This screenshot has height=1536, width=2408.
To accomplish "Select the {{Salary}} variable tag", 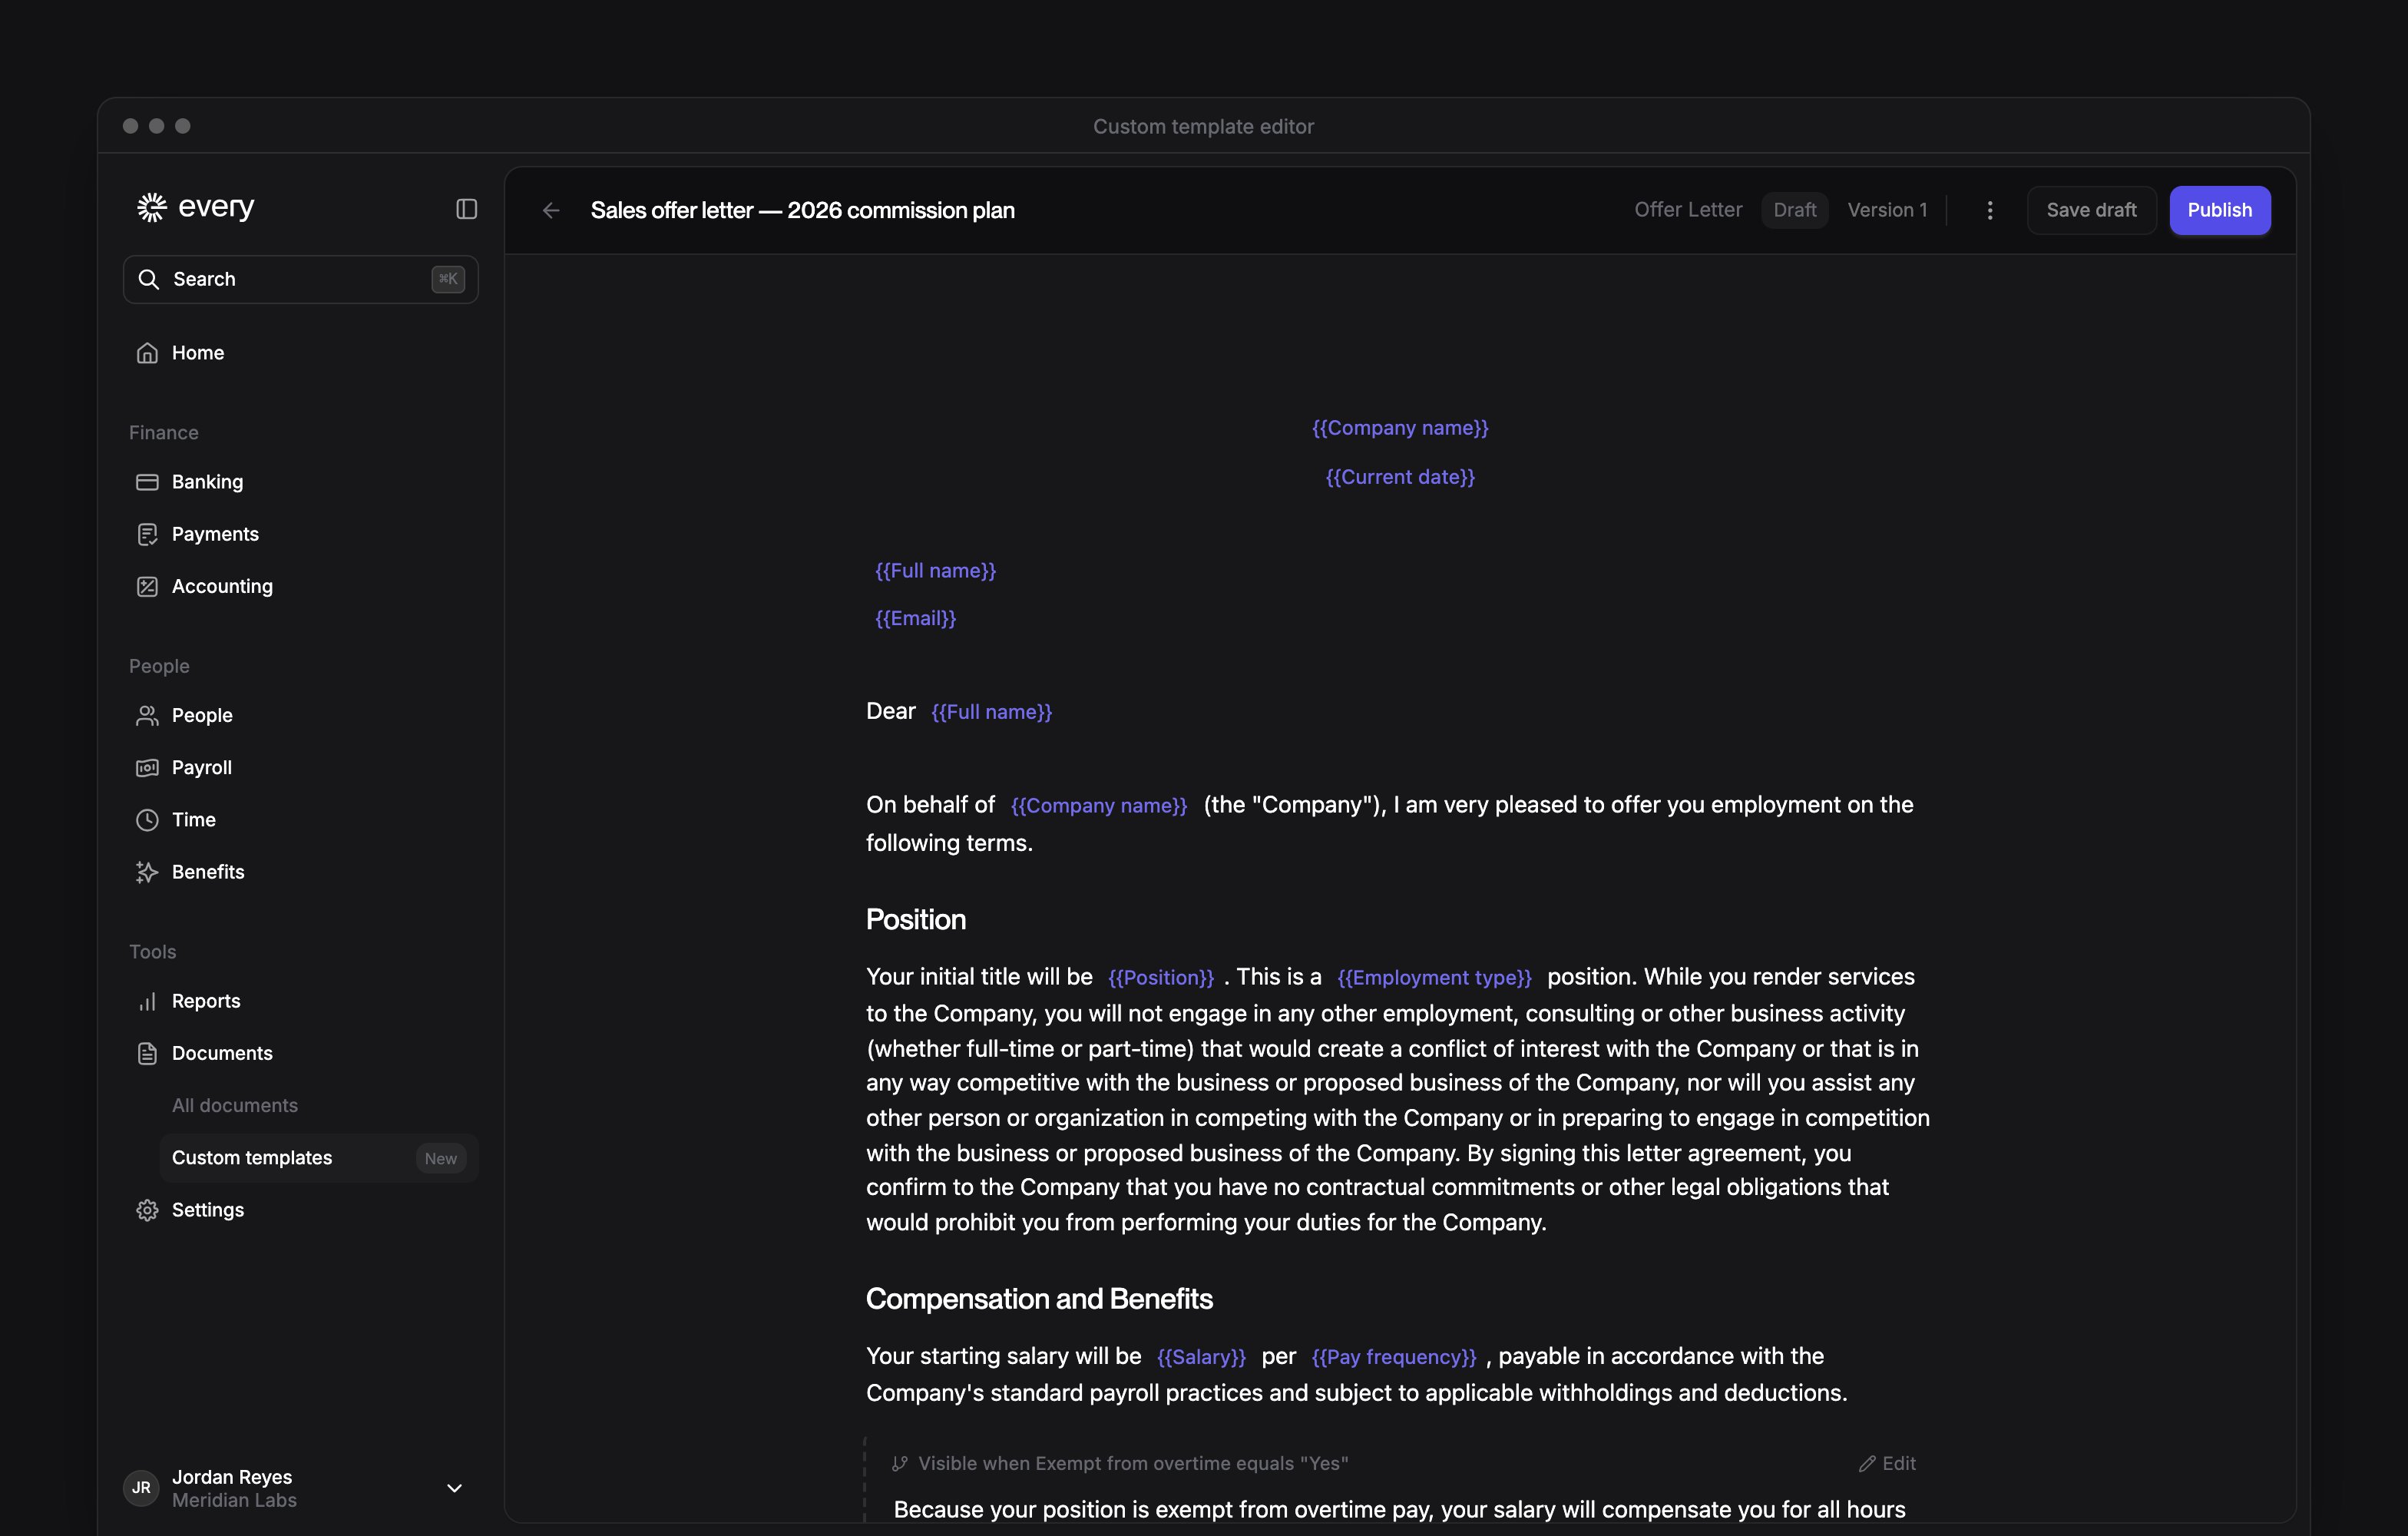I will pyautogui.click(x=1201, y=1356).
